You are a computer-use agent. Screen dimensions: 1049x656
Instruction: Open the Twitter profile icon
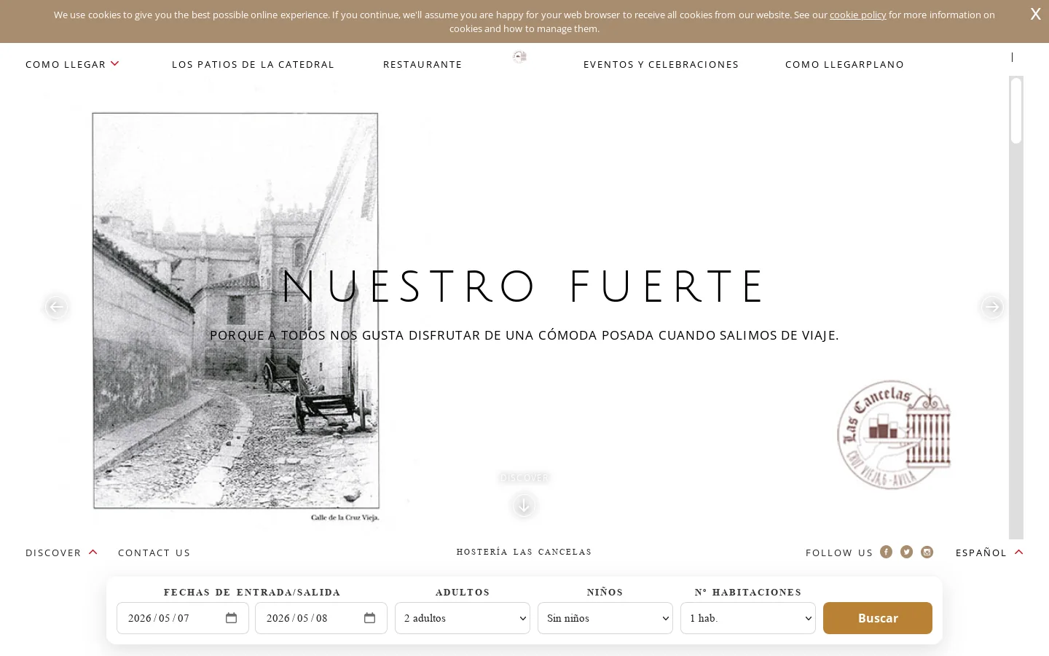point(906,552)
